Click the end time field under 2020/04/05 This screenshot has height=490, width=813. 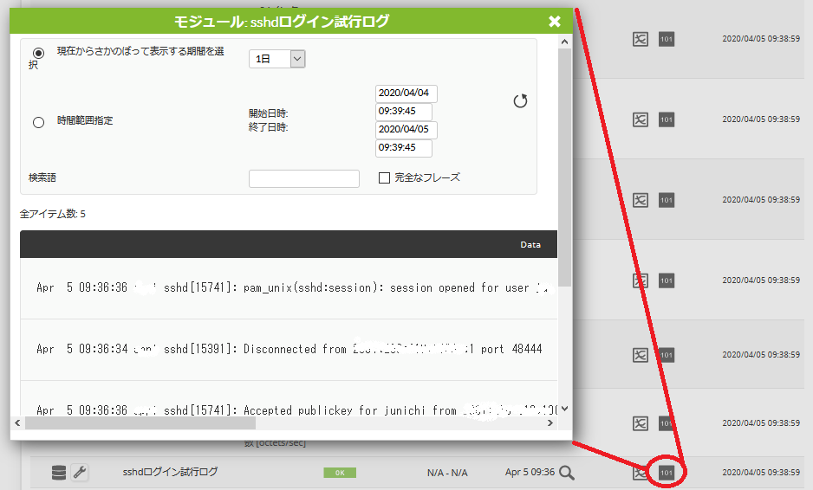click(x=403, y=148)
